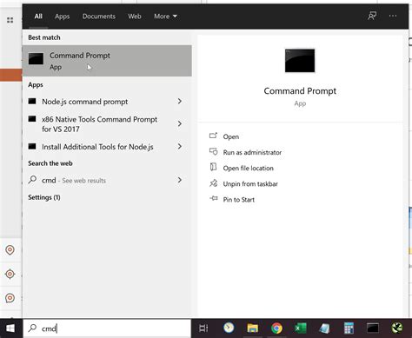Click the web search magnifier icon
This screenshot has width=412, height=338.
coord(32,180)
